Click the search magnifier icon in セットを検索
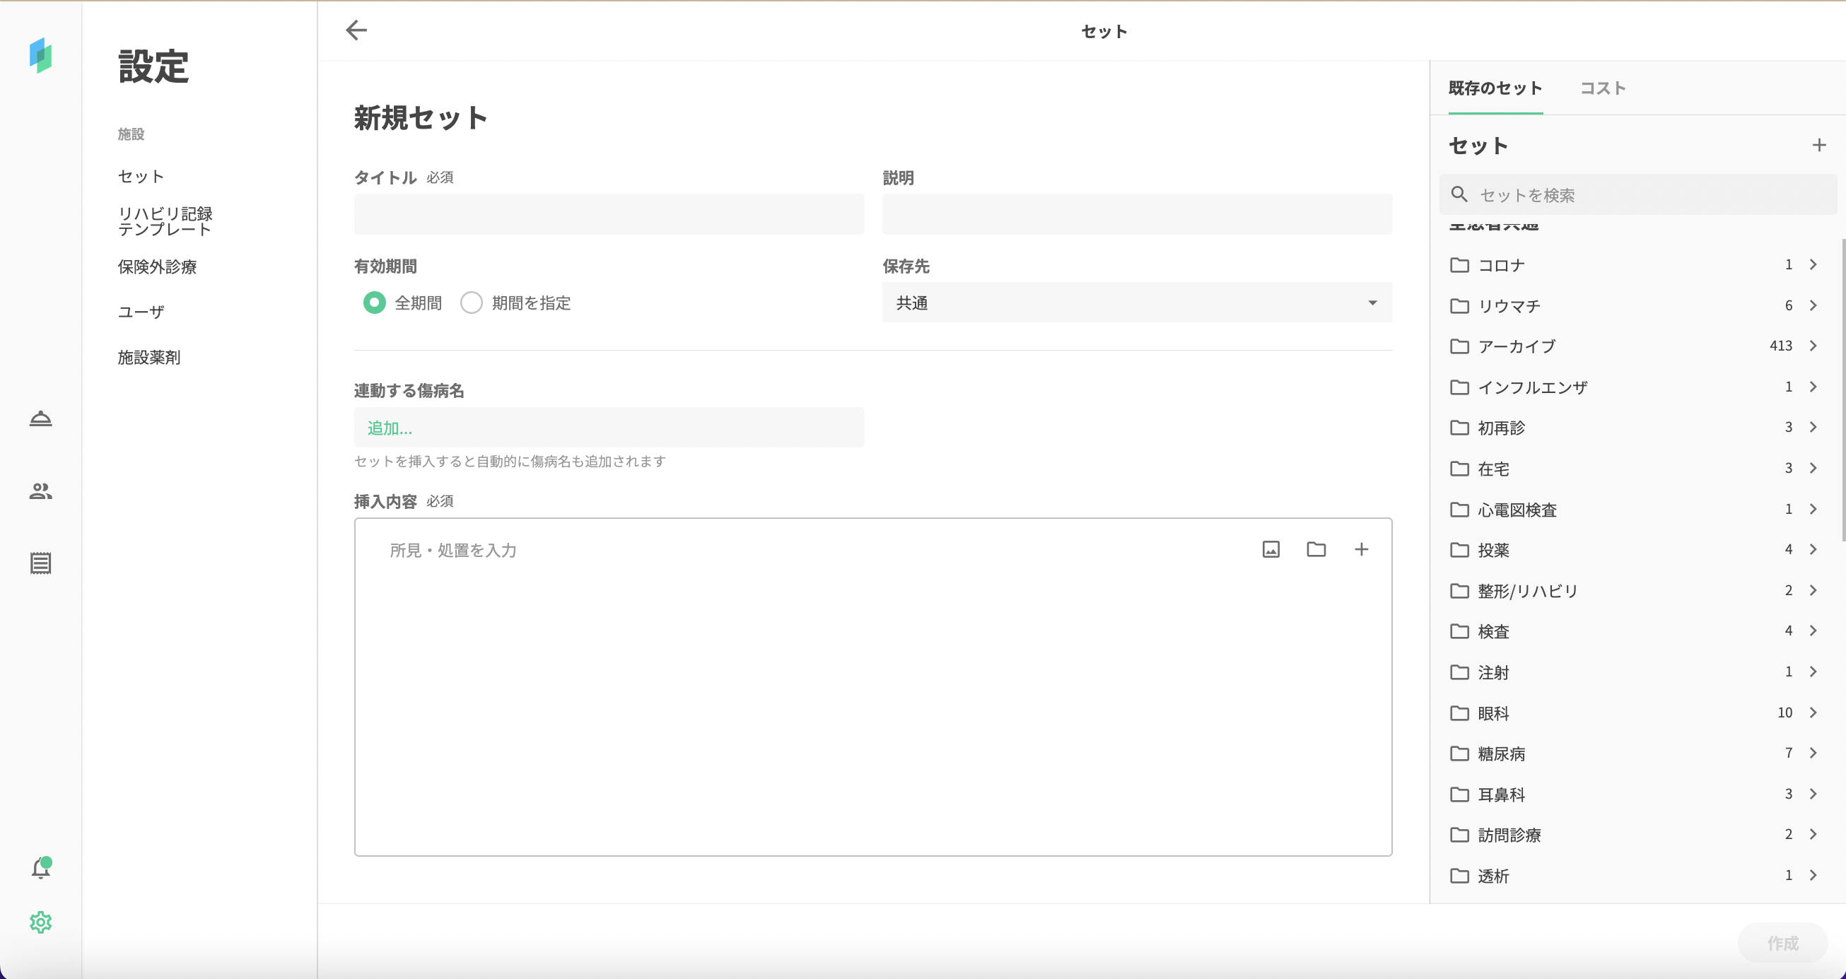 pyautogui.click(x=1459, y=194)
